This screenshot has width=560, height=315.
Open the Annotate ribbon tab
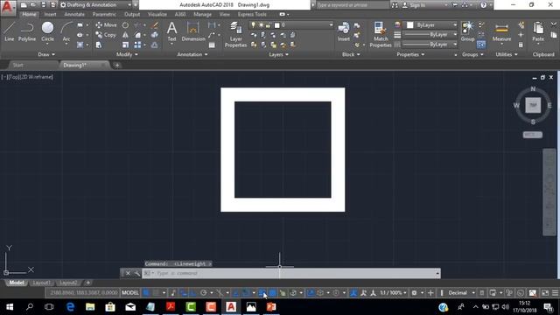(74, 14)
